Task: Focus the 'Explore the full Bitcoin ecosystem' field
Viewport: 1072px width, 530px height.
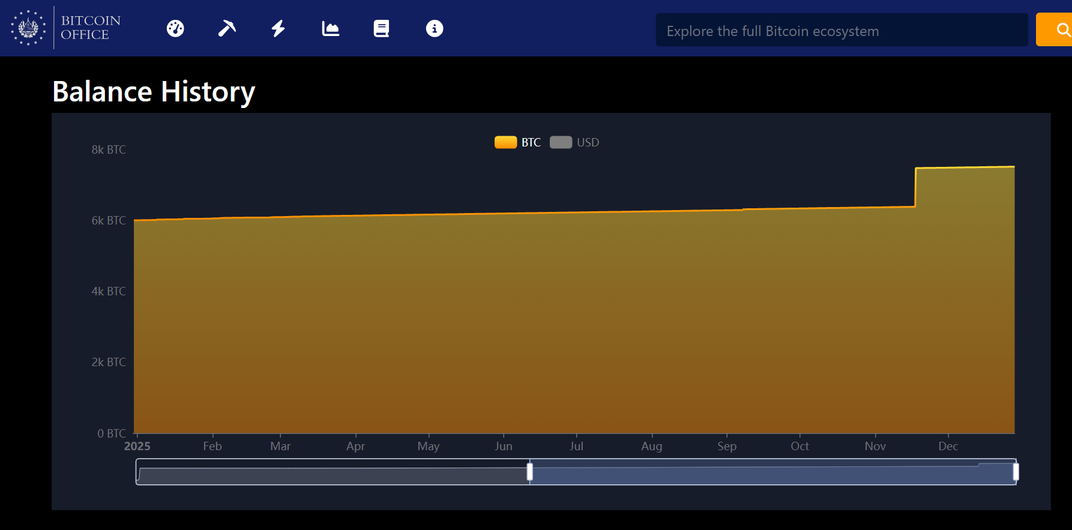Action: click(x=842, y=31)
